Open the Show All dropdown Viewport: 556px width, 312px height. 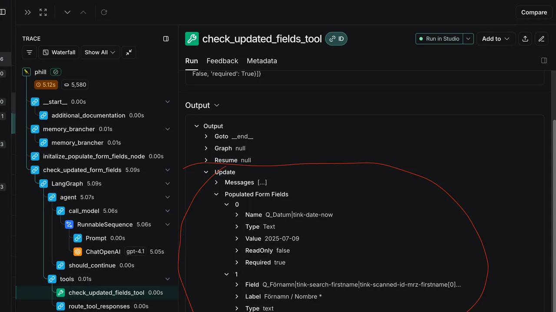[x=100, y=52]
